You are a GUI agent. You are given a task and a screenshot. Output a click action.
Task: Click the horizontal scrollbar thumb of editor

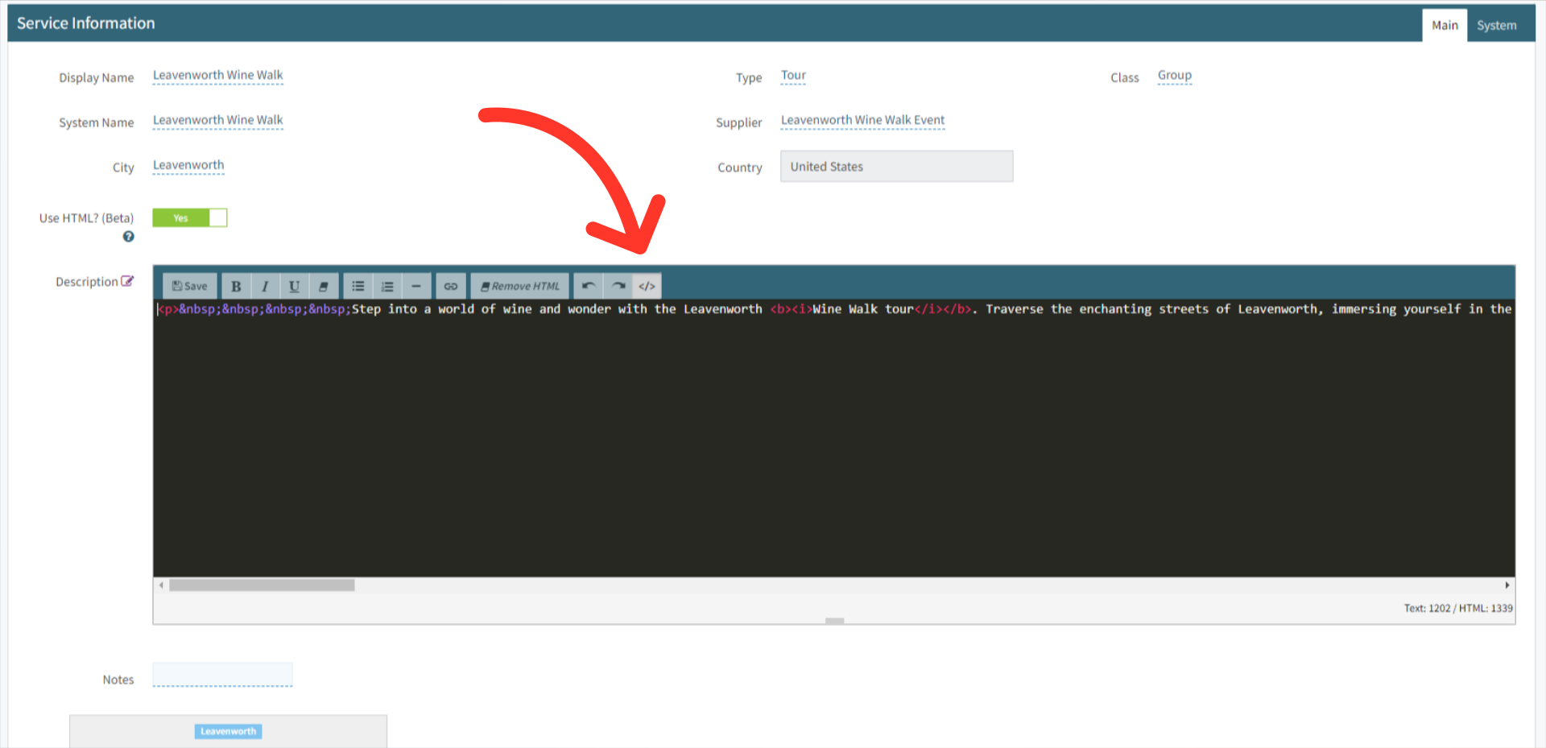(x=262, y=585)
